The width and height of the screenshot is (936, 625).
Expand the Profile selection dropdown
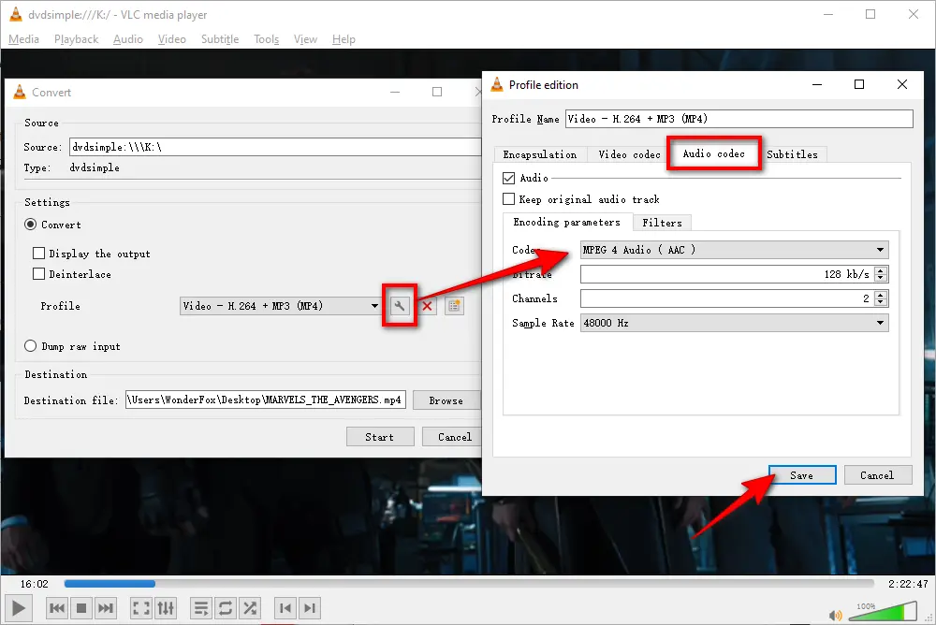click(x=280, y=306)
